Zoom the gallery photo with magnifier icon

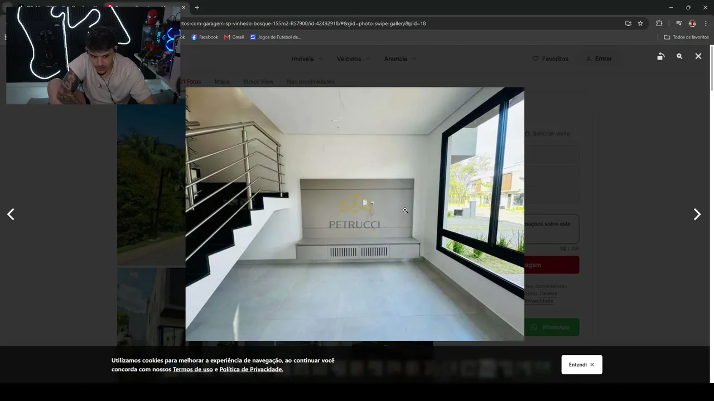pyautogui.click(x=679, y=56)
